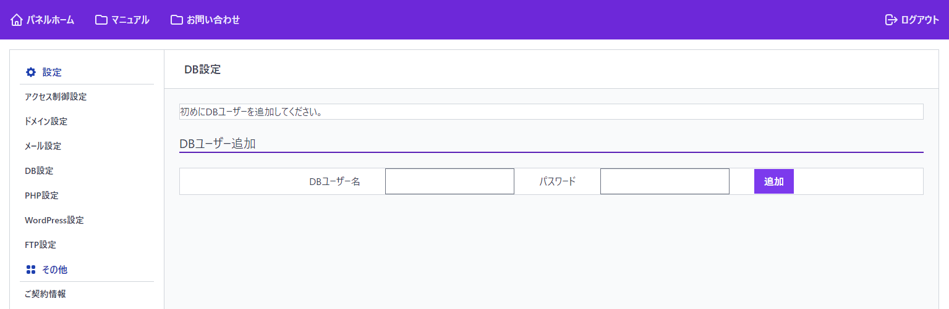The height and width of the screenshot is (309, 949).
Task: Log out via ログアウト text
Action: [920, 20]
